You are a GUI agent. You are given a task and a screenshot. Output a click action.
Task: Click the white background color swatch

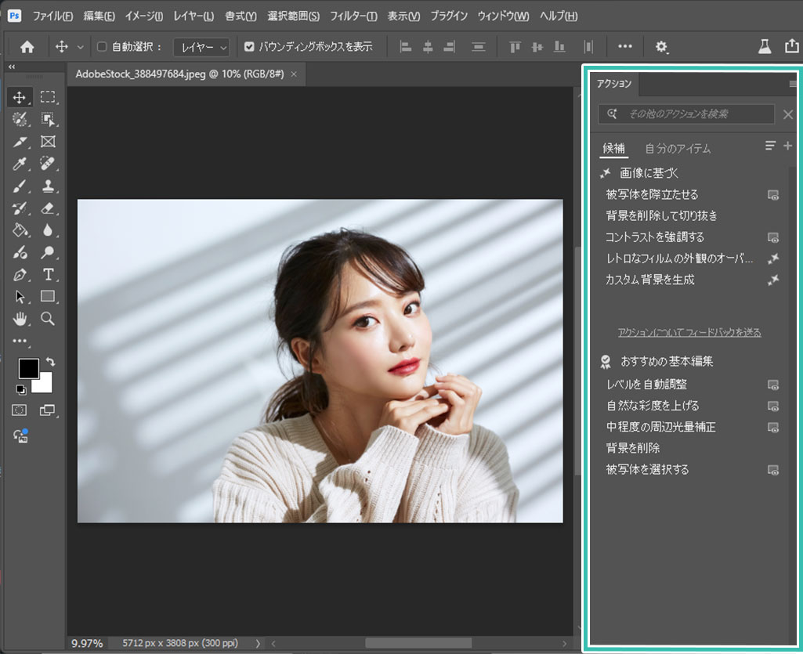(x=44, y=385)
